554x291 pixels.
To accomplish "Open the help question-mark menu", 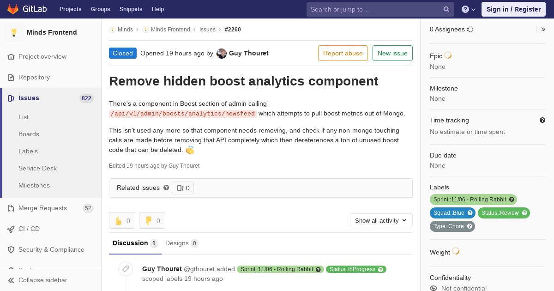I will pyautogui.click(x=469, y=9).
